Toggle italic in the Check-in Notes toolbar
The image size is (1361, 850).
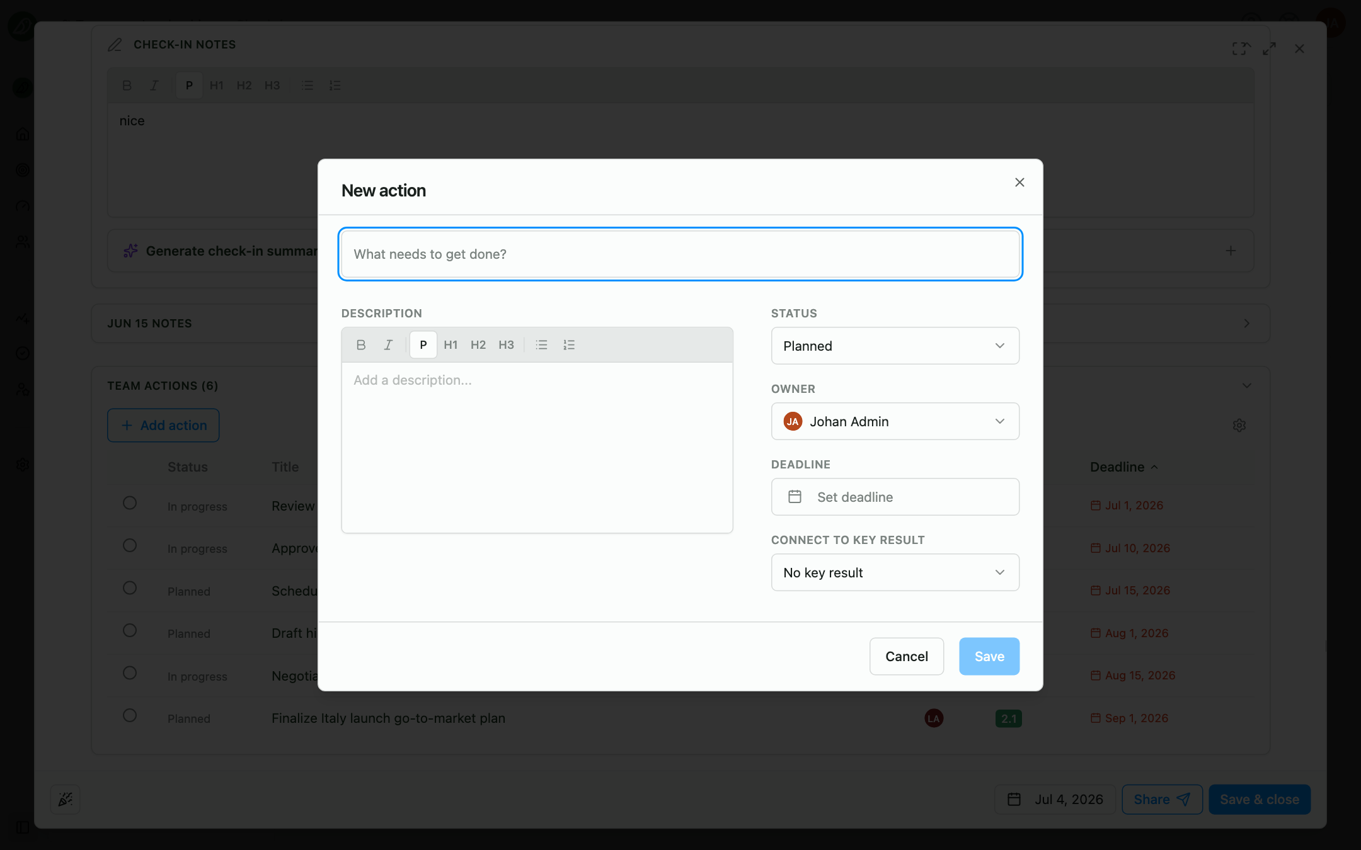click(x=154, y=86)
